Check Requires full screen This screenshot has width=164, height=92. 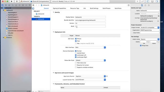[76, 65]
